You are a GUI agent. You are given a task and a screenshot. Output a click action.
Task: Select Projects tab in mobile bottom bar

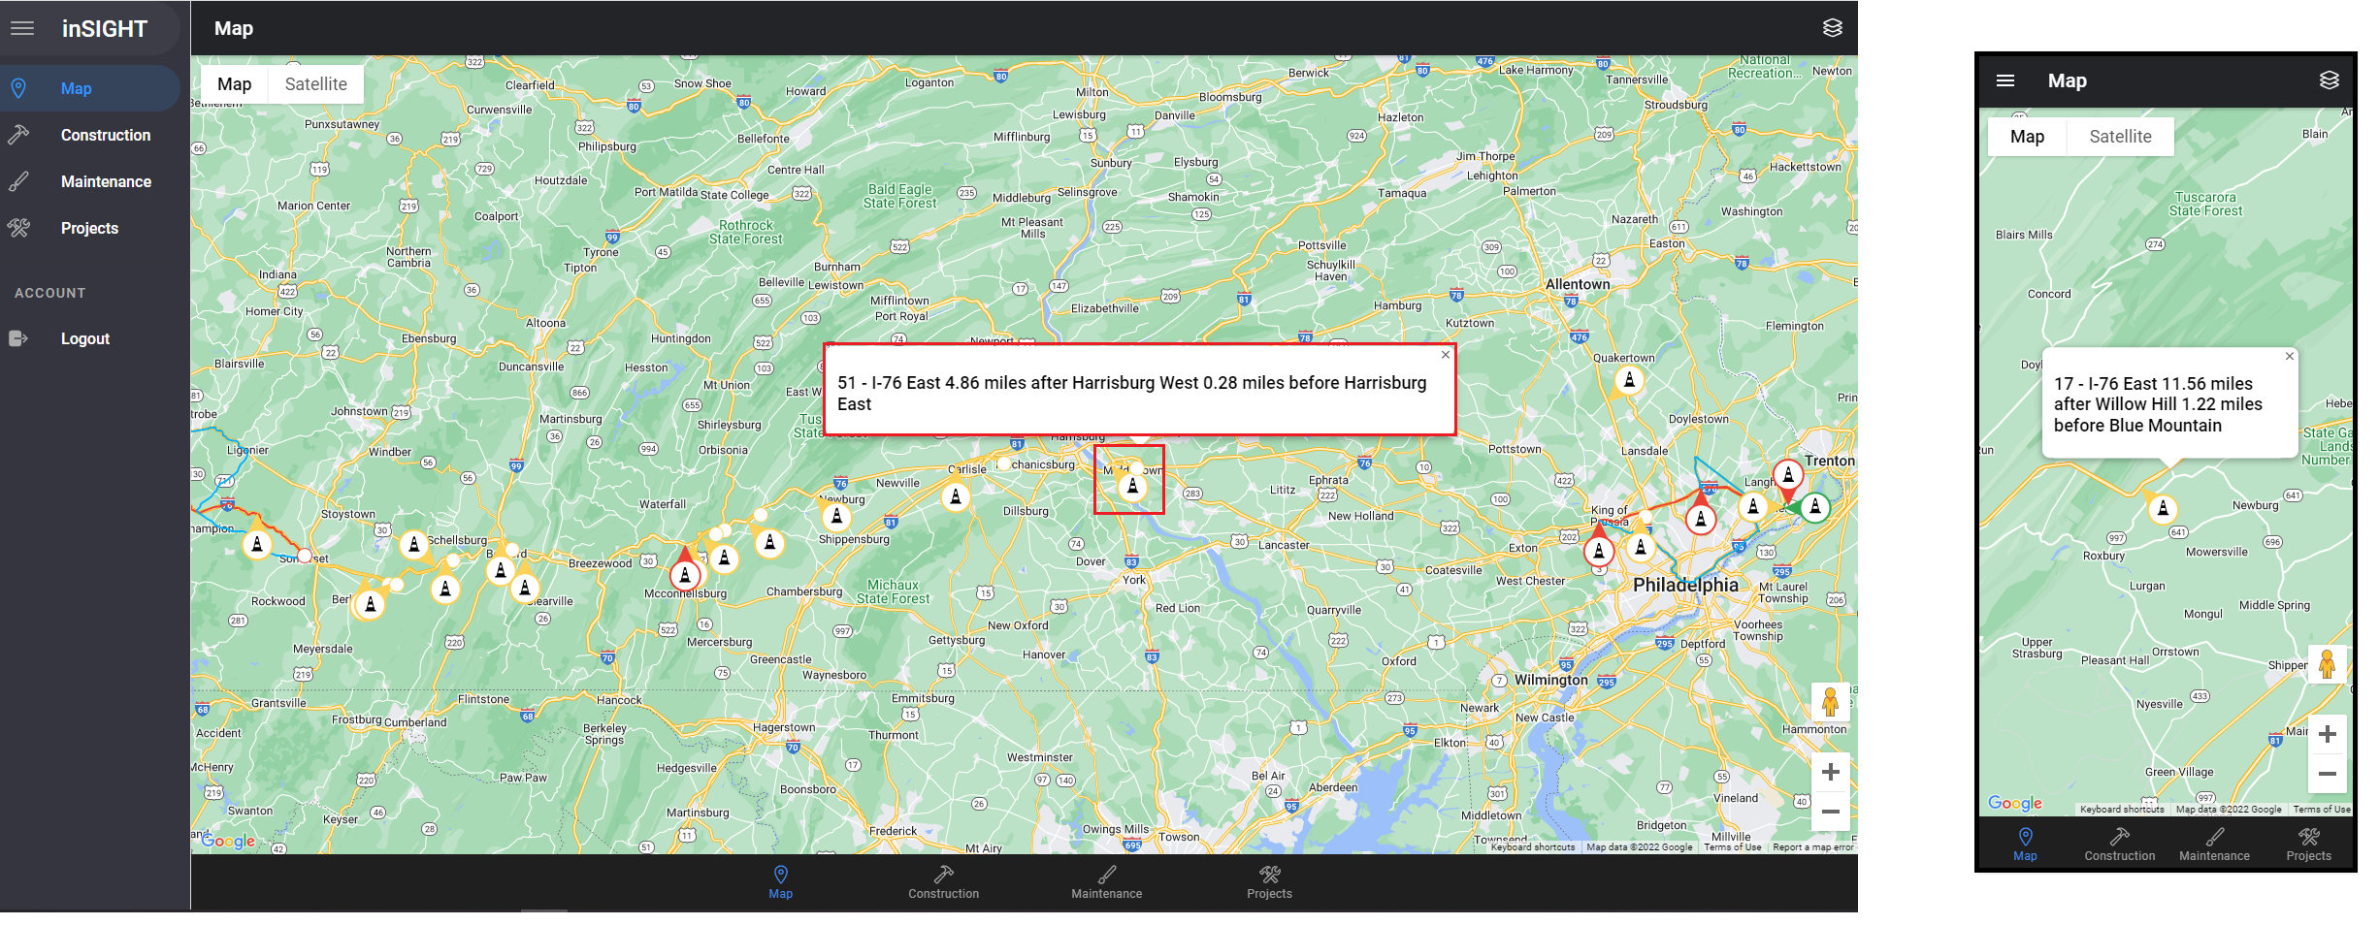[2308, 844]
